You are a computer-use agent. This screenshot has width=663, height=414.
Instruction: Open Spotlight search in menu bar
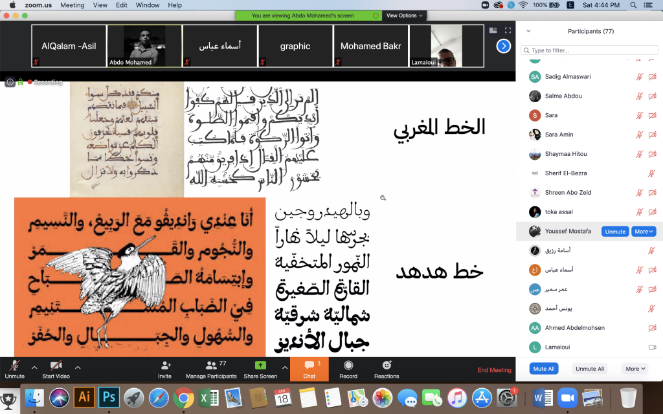tap(633, 5)
